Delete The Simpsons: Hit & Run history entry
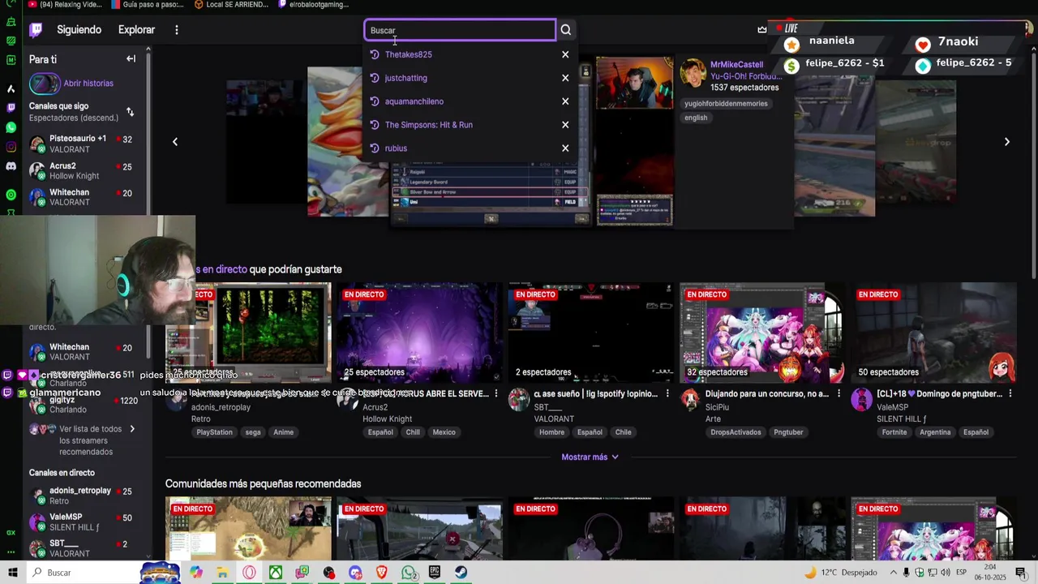1038x584 pixels. pos(565,125)
